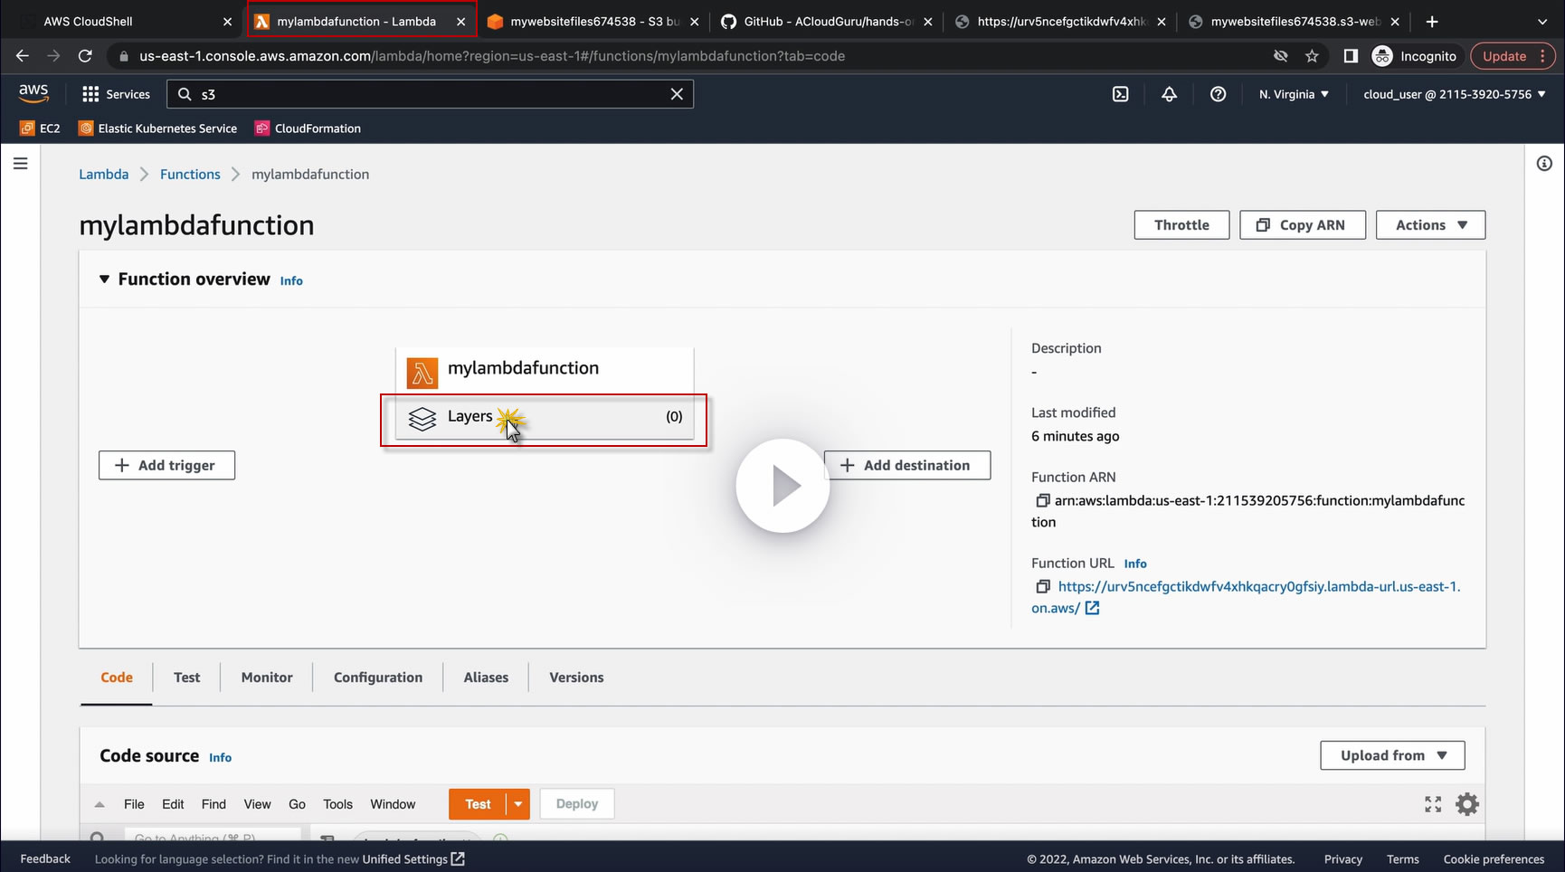
Task: Open the AWS CloudShell icon in header
Action: (x=1120, y=94)
